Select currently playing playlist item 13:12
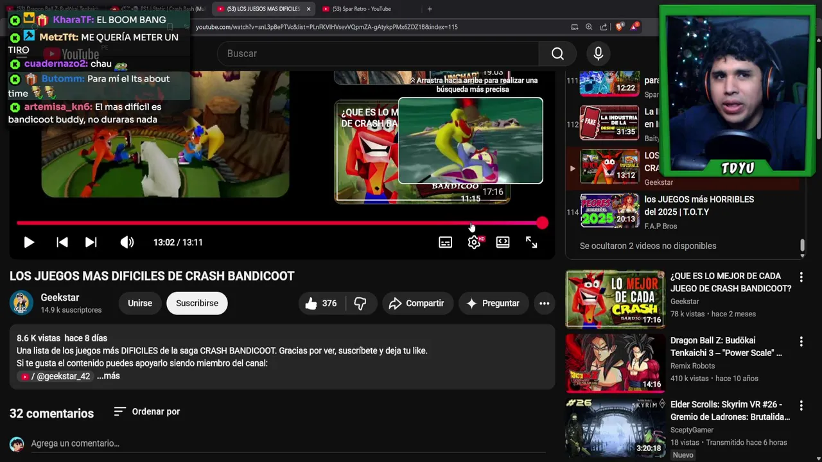Image resolution: width=822 pixels, height=462 pixels. tap(609, 167)
